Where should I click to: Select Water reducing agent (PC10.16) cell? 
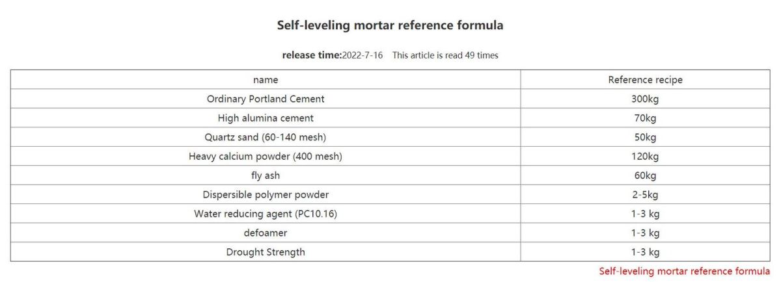point(266,214)
